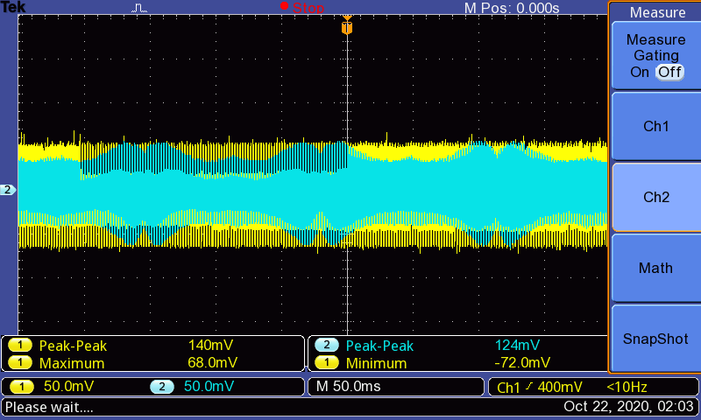This screenshot has height=420, width=701.
Task: Click the orange trigger position T marker
Action: [347, 26]
